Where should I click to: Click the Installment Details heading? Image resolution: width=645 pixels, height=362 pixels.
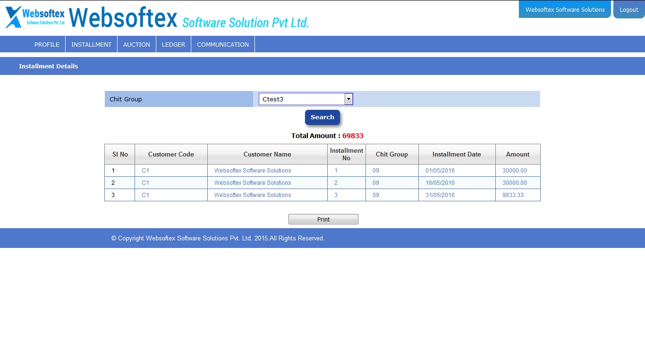[48, 66]
